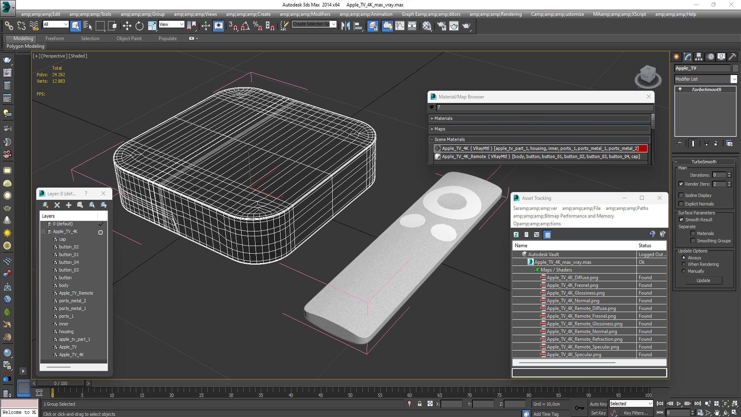Viewport: 741px width, 417px height.
Task: Click the Apple_TV object color swatch
Action: (735, 68)
